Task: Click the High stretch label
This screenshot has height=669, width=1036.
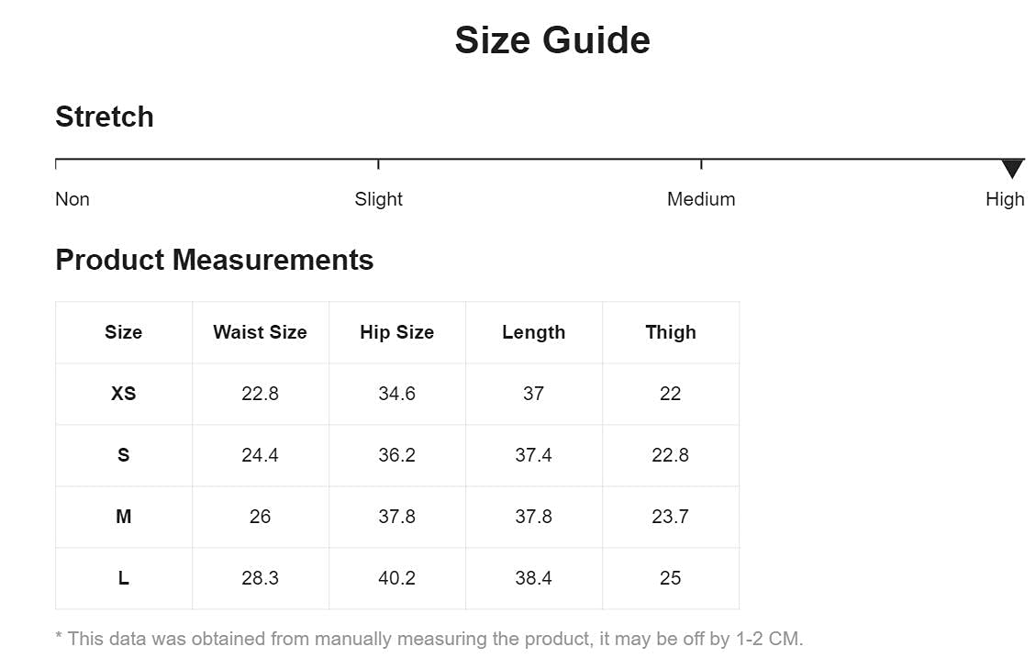Action: coord(1005,199)
